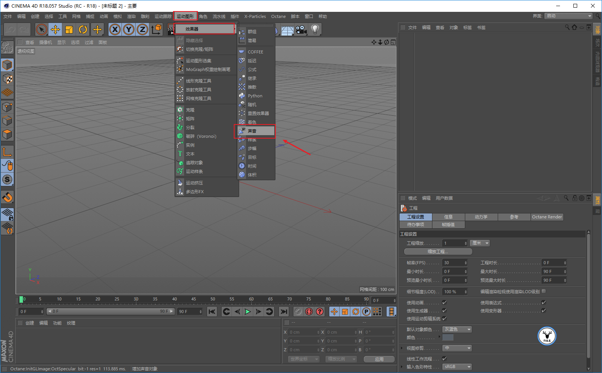
Task: Activate the Move tool
Action: pos(55,29)
